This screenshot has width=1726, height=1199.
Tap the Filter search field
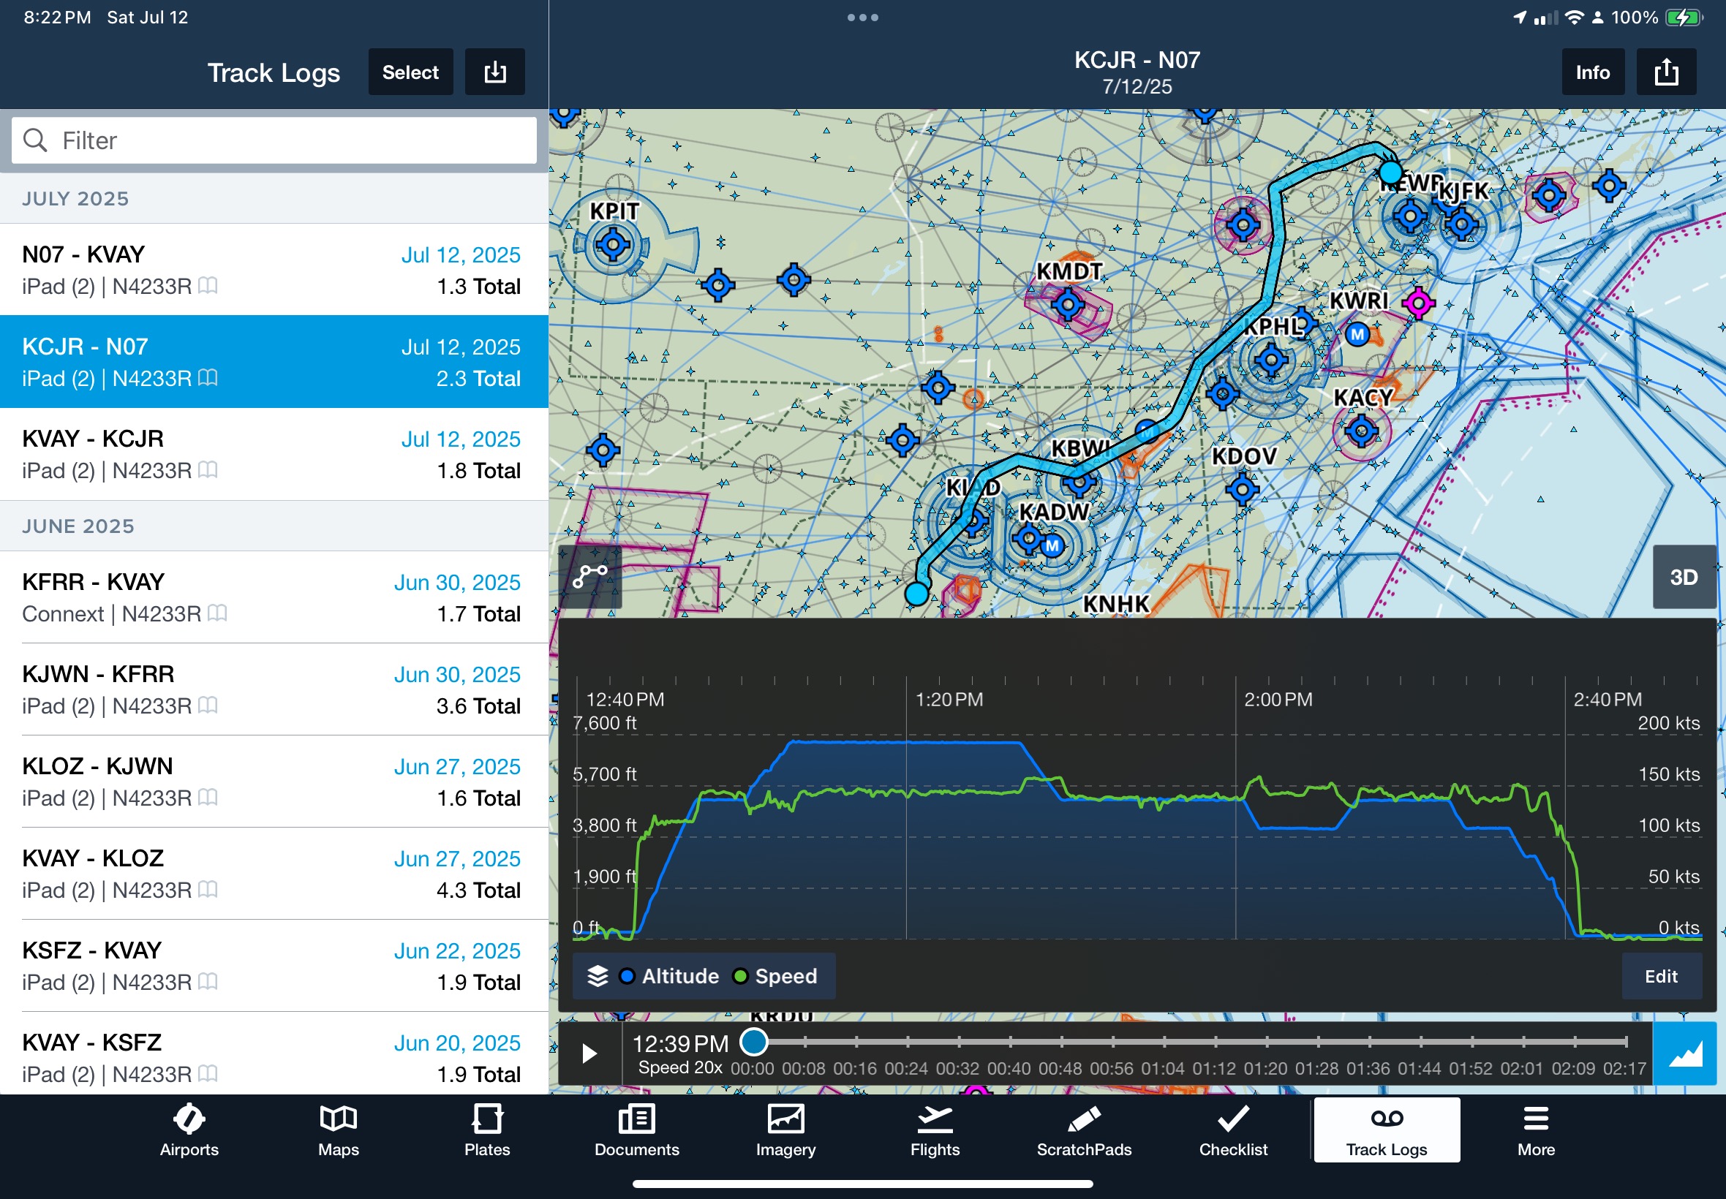[x=274, y=140]
